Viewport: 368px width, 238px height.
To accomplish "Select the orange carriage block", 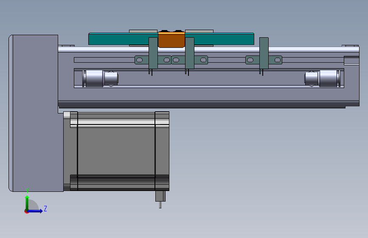I will 171,39.
